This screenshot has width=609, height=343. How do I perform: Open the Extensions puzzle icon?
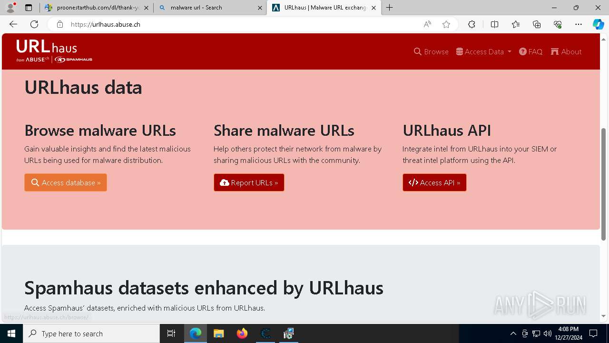click(471, 24)
